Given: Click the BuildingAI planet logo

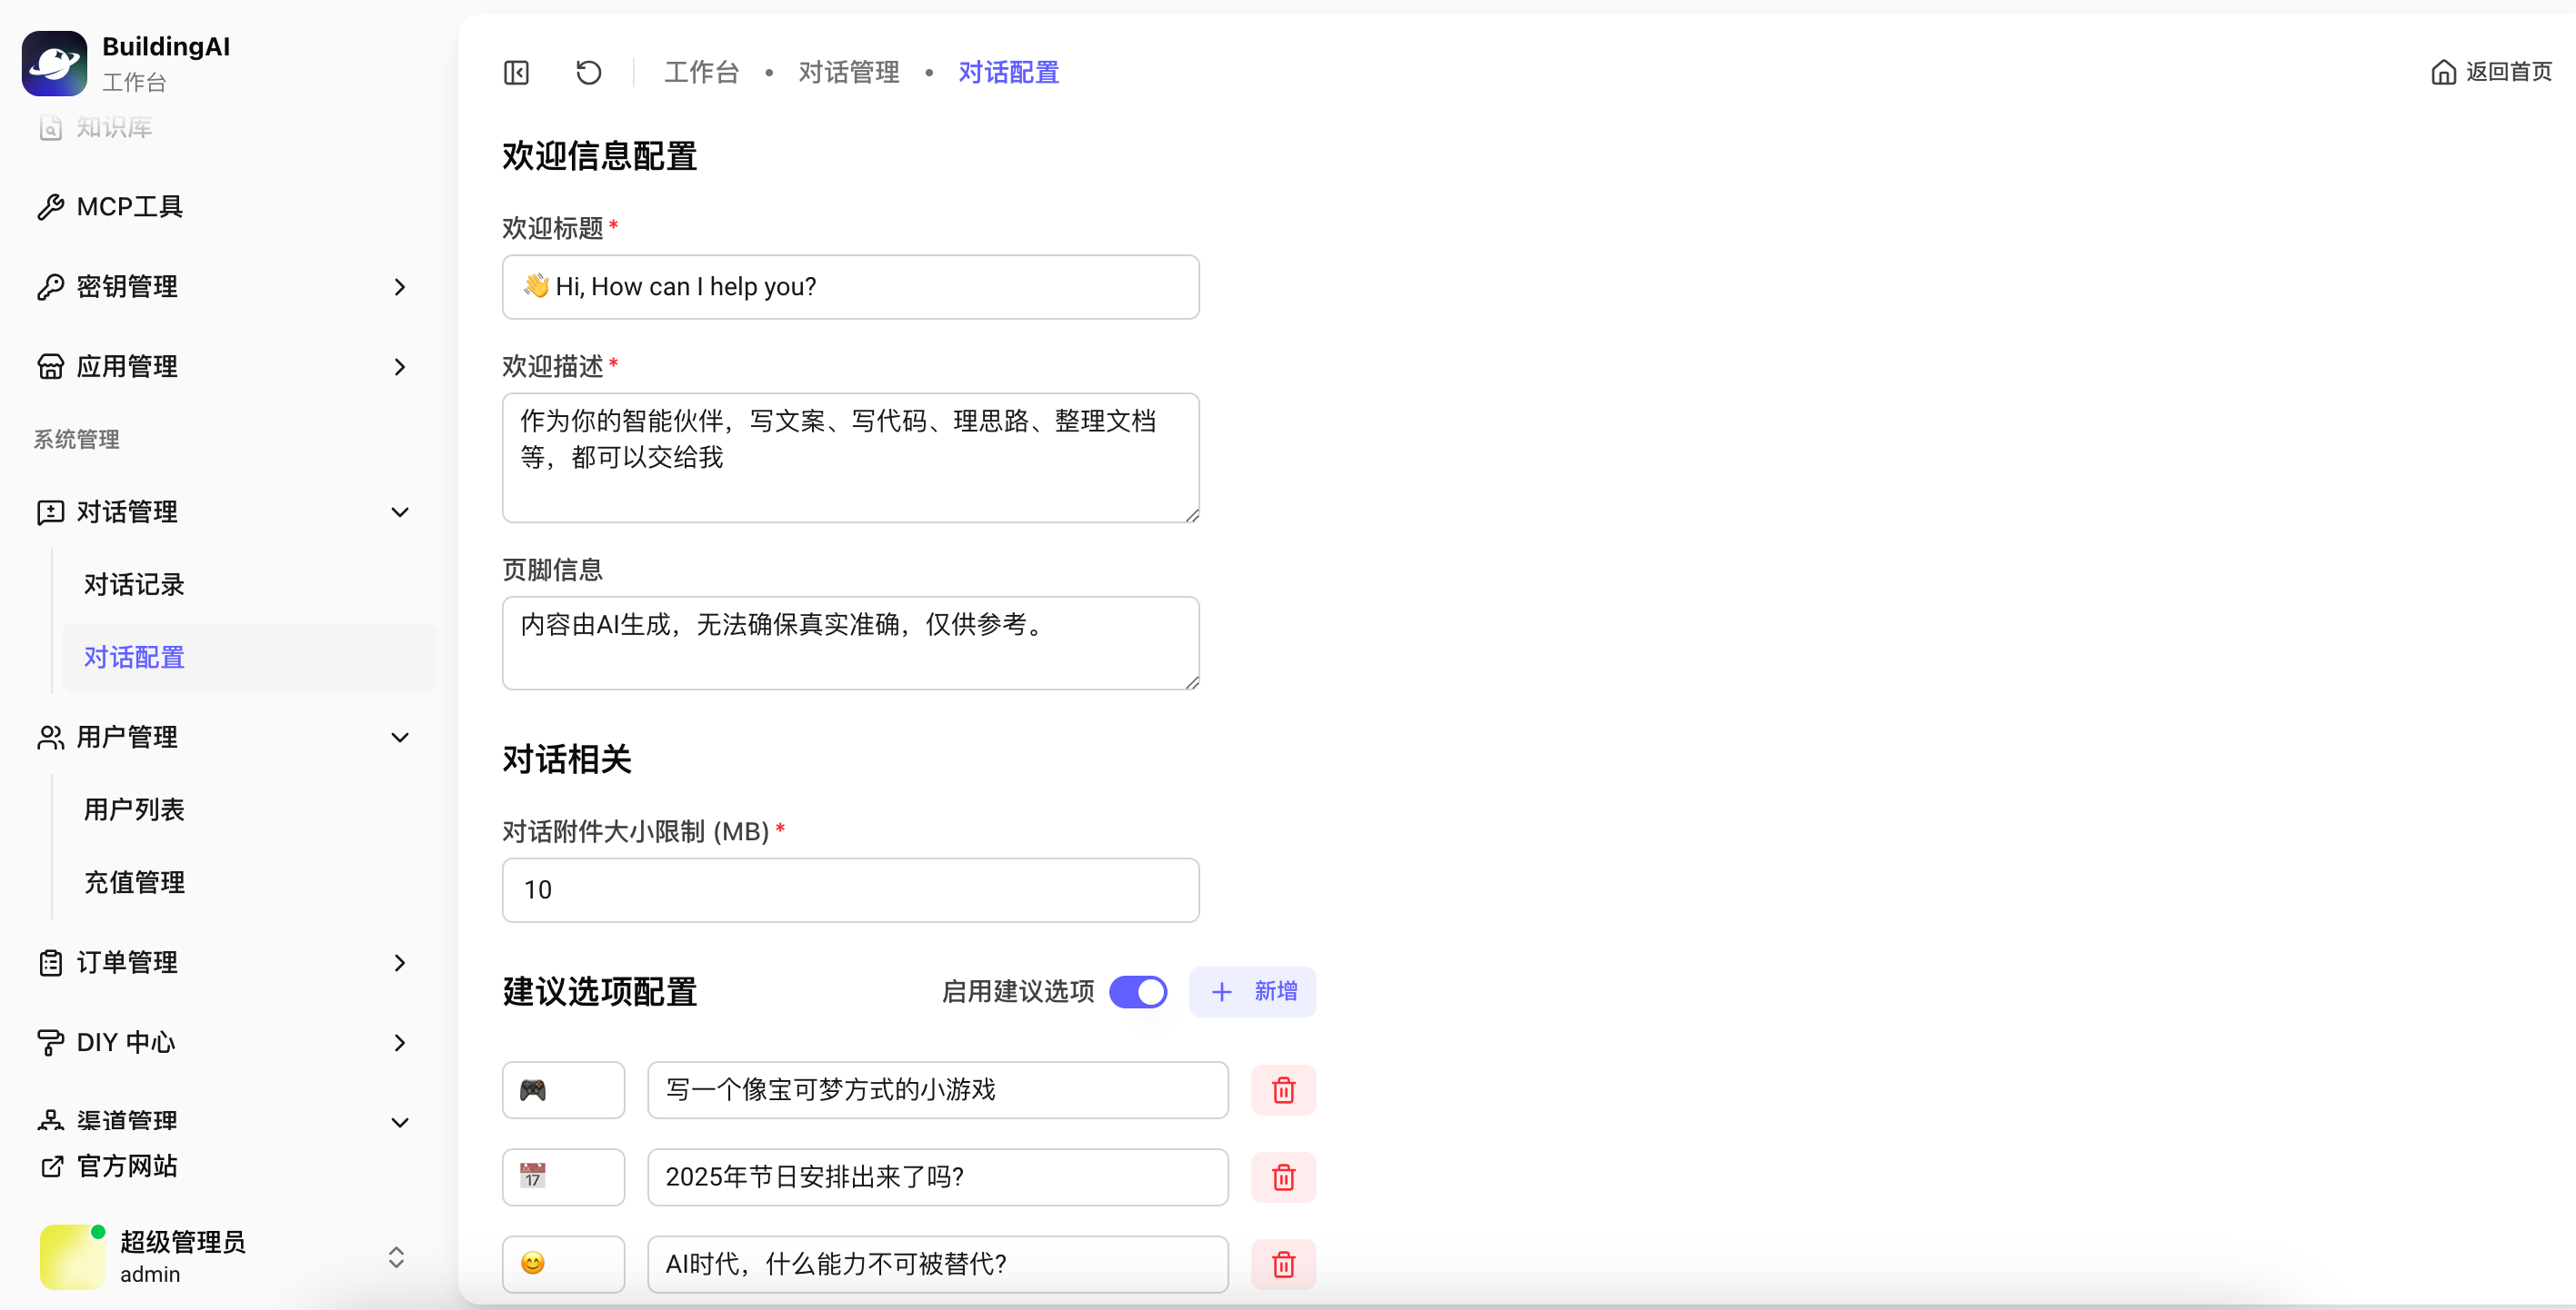Looking at the screenshot, I should click(54, 63).
